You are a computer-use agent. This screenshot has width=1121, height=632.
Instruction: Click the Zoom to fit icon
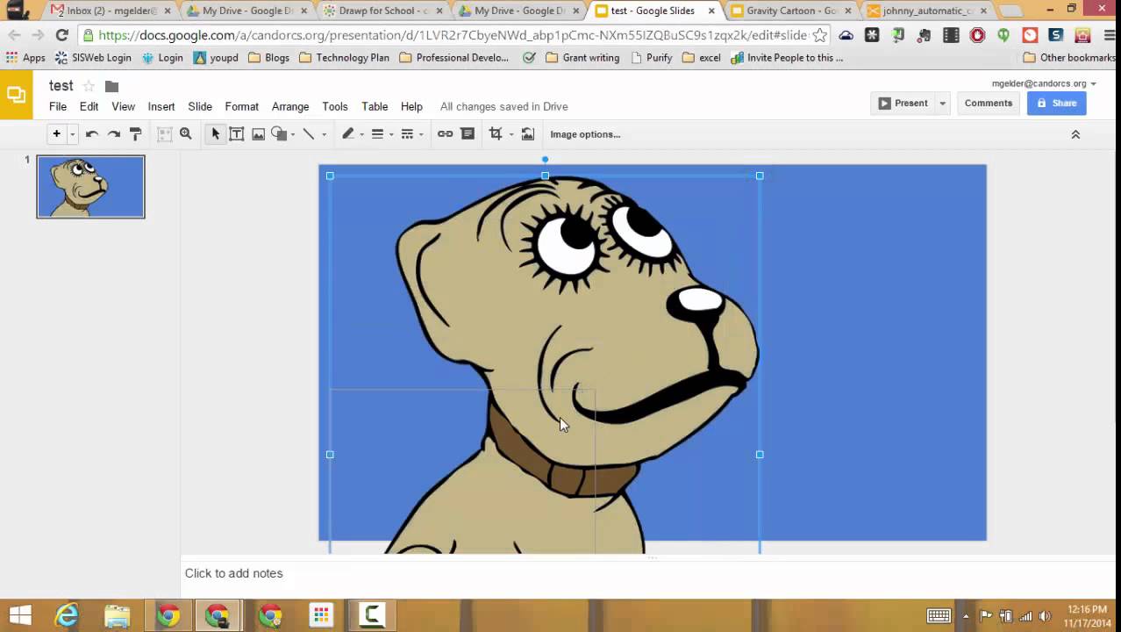pyautogui.click(x=164, y=134)
